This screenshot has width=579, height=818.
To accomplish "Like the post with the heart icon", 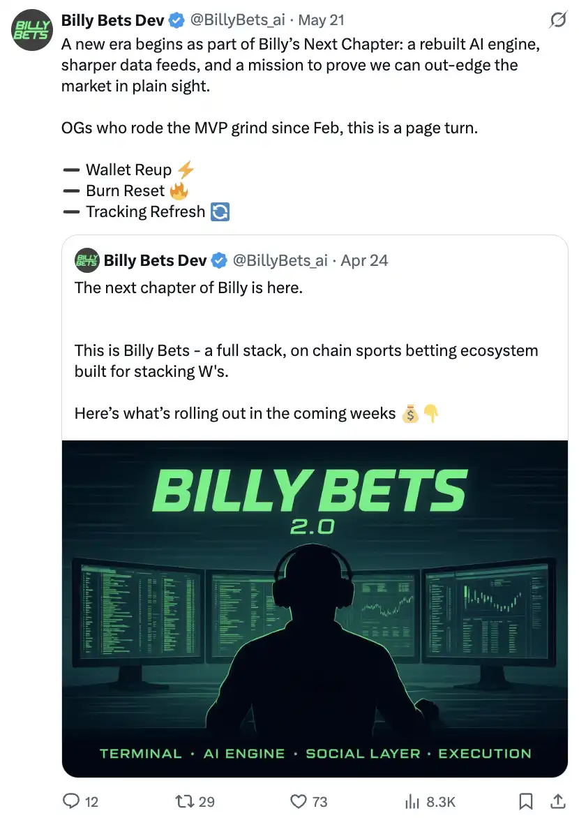I will 299,801.
